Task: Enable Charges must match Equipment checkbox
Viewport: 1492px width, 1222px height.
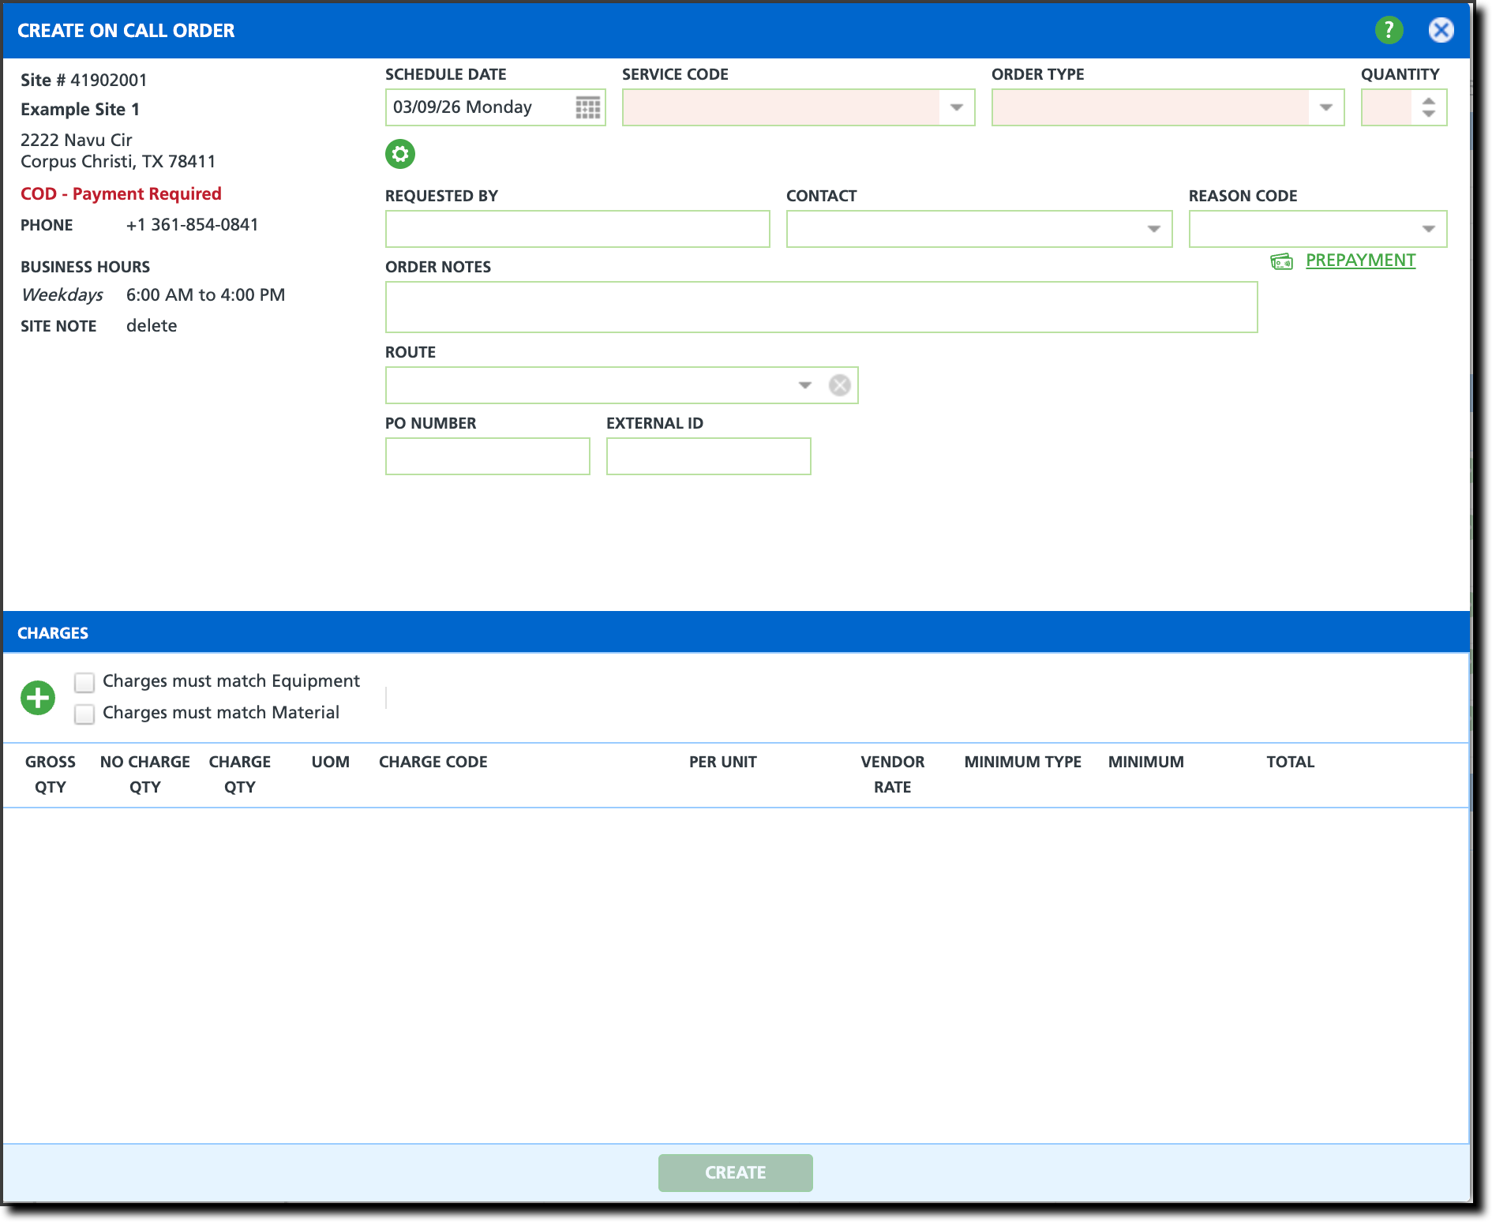Action: click(84, 682)
